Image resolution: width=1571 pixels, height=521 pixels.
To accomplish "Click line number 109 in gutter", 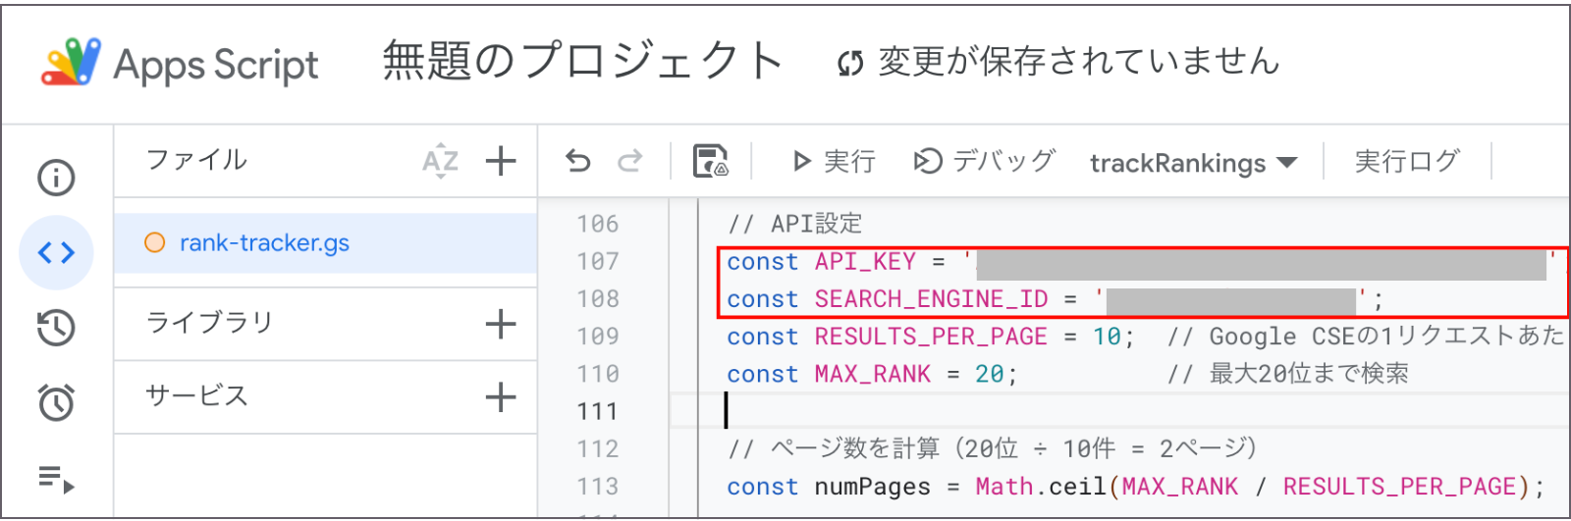I will [598, 337].
